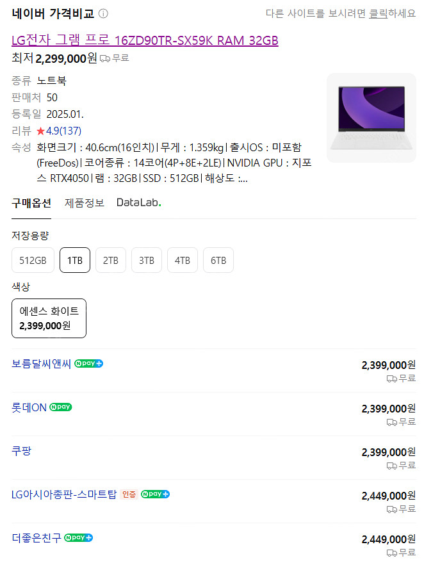Screen dimensions: 424x563
Task: Open the laptop product thumbnail image
Action: [x=371, y=118]
